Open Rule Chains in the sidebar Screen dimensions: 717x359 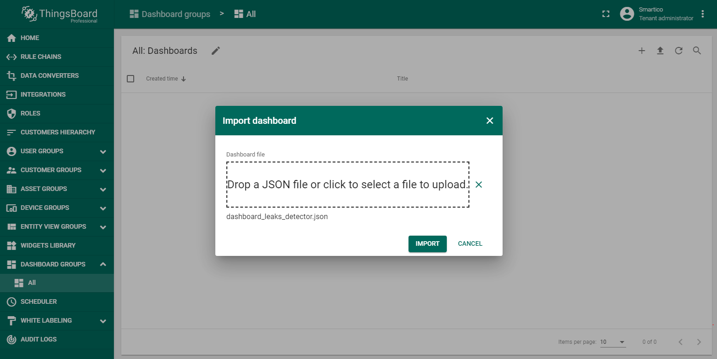pyautogui.click(x=41, y=57)
